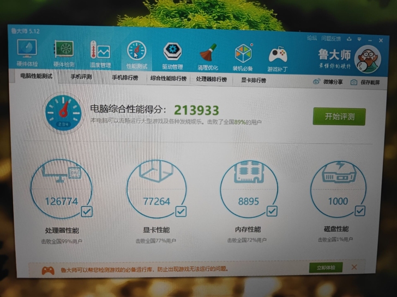Uncheck the 处理器性能 checkbox
This screenshot has height=297, width=397.
tap(87, 212)
